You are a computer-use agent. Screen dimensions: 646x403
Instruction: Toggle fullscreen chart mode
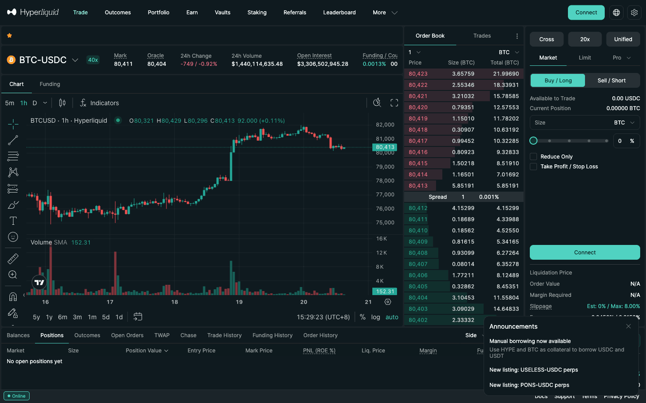[x=394, y=103]
